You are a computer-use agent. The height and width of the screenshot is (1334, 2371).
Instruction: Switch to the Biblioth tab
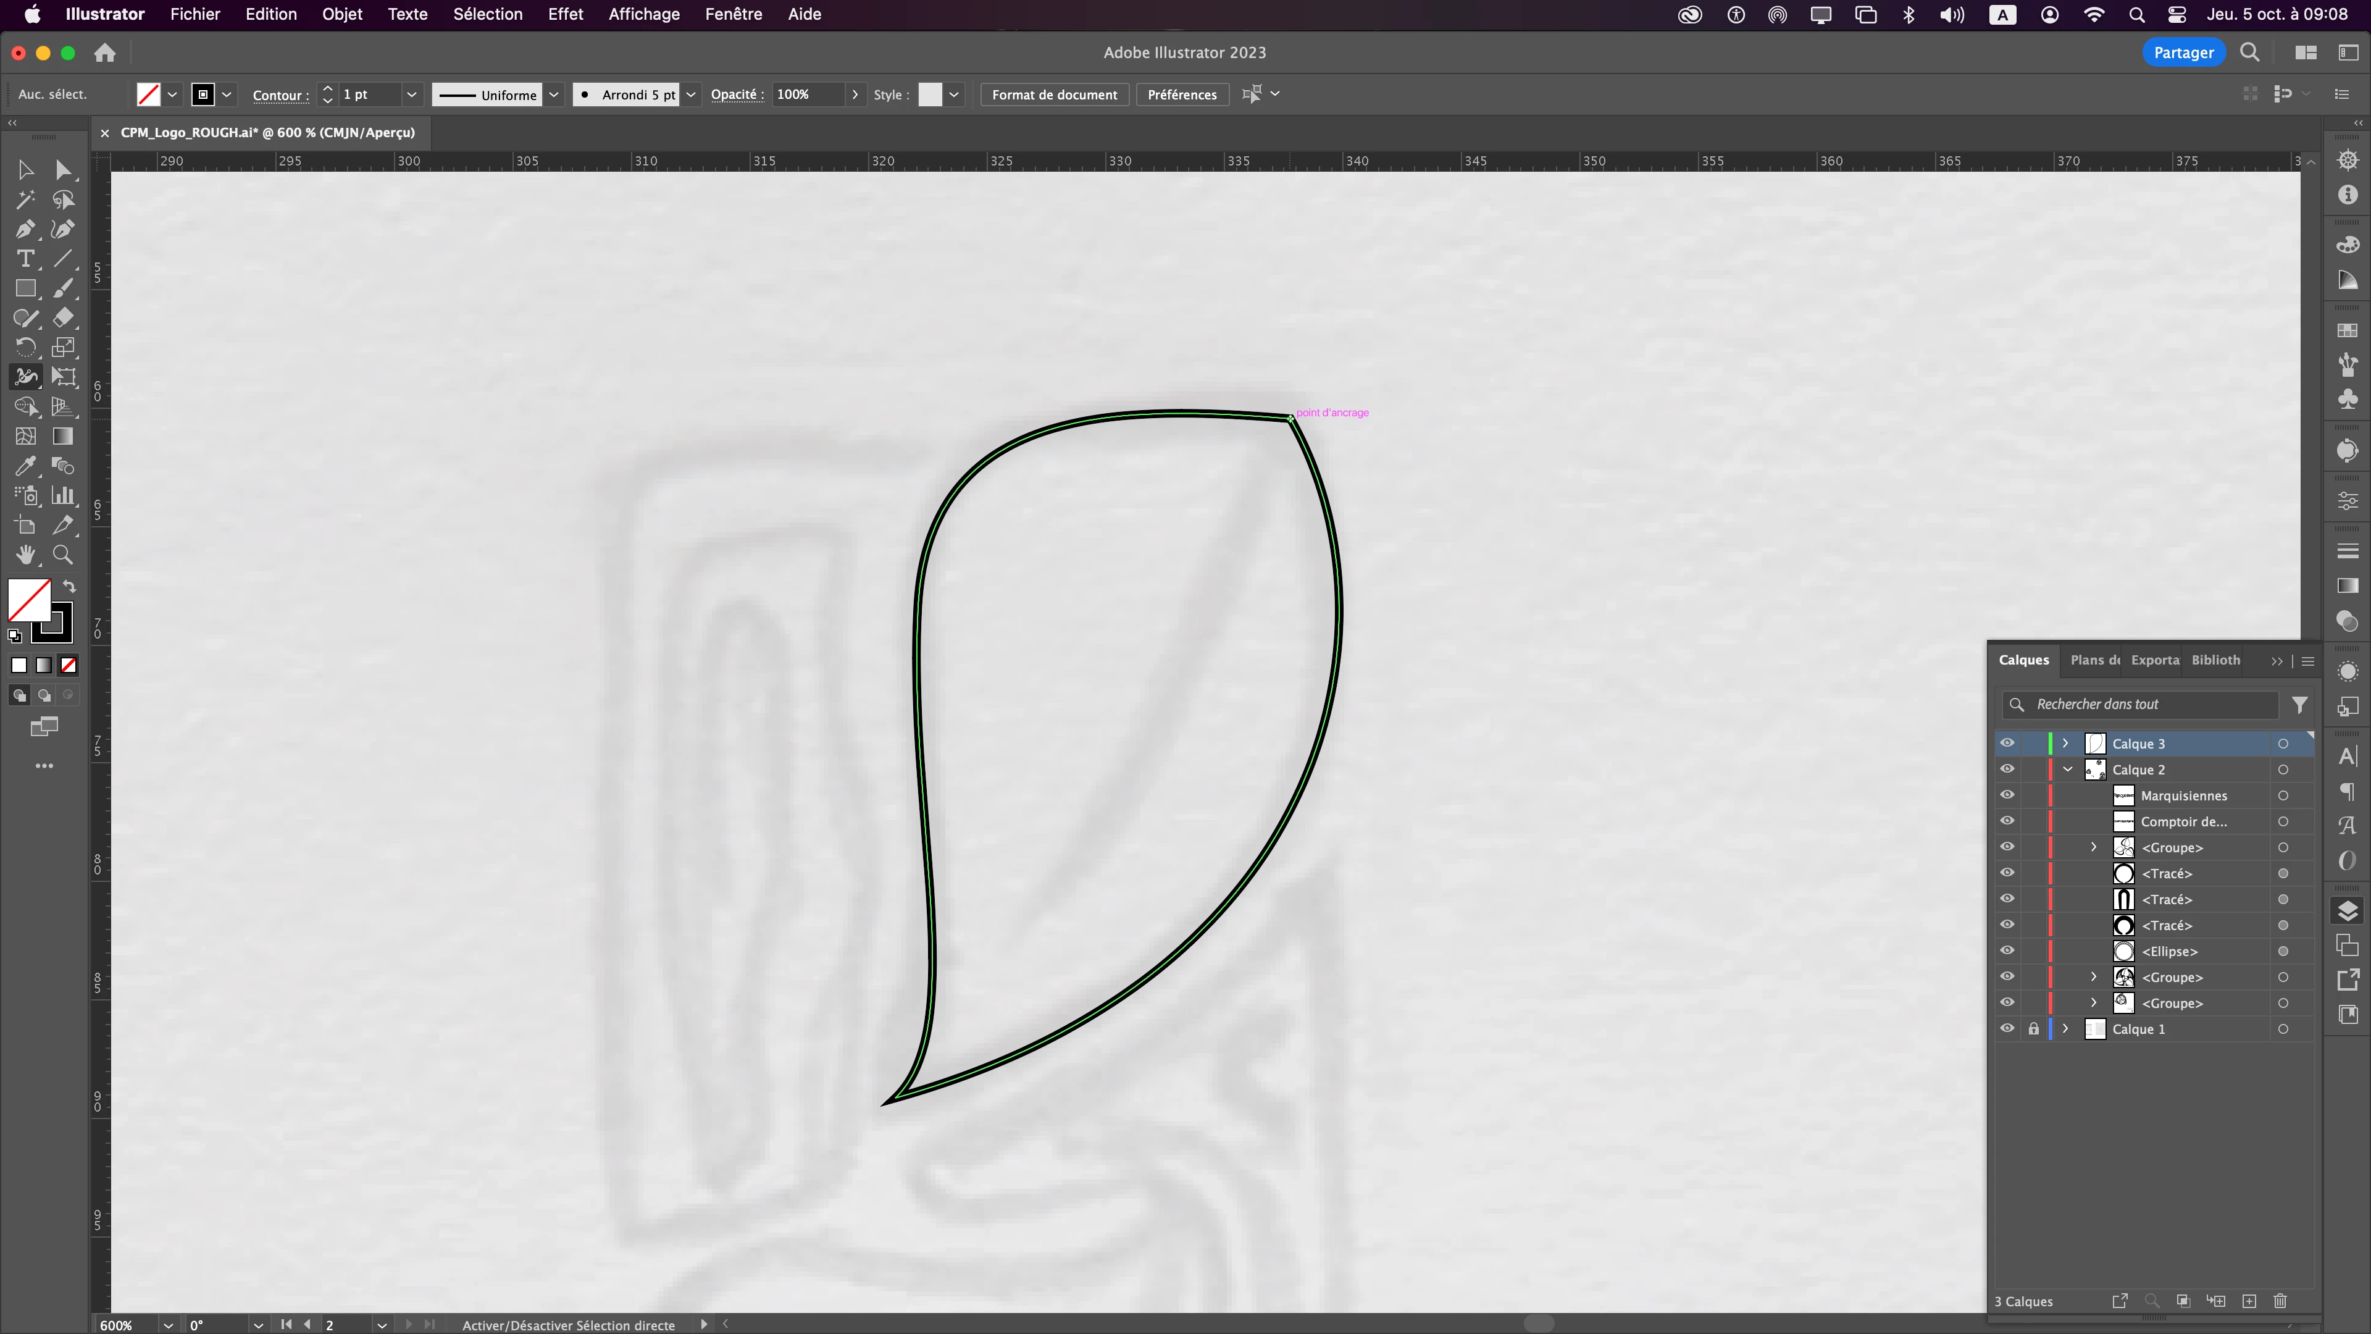point(2215,660)
